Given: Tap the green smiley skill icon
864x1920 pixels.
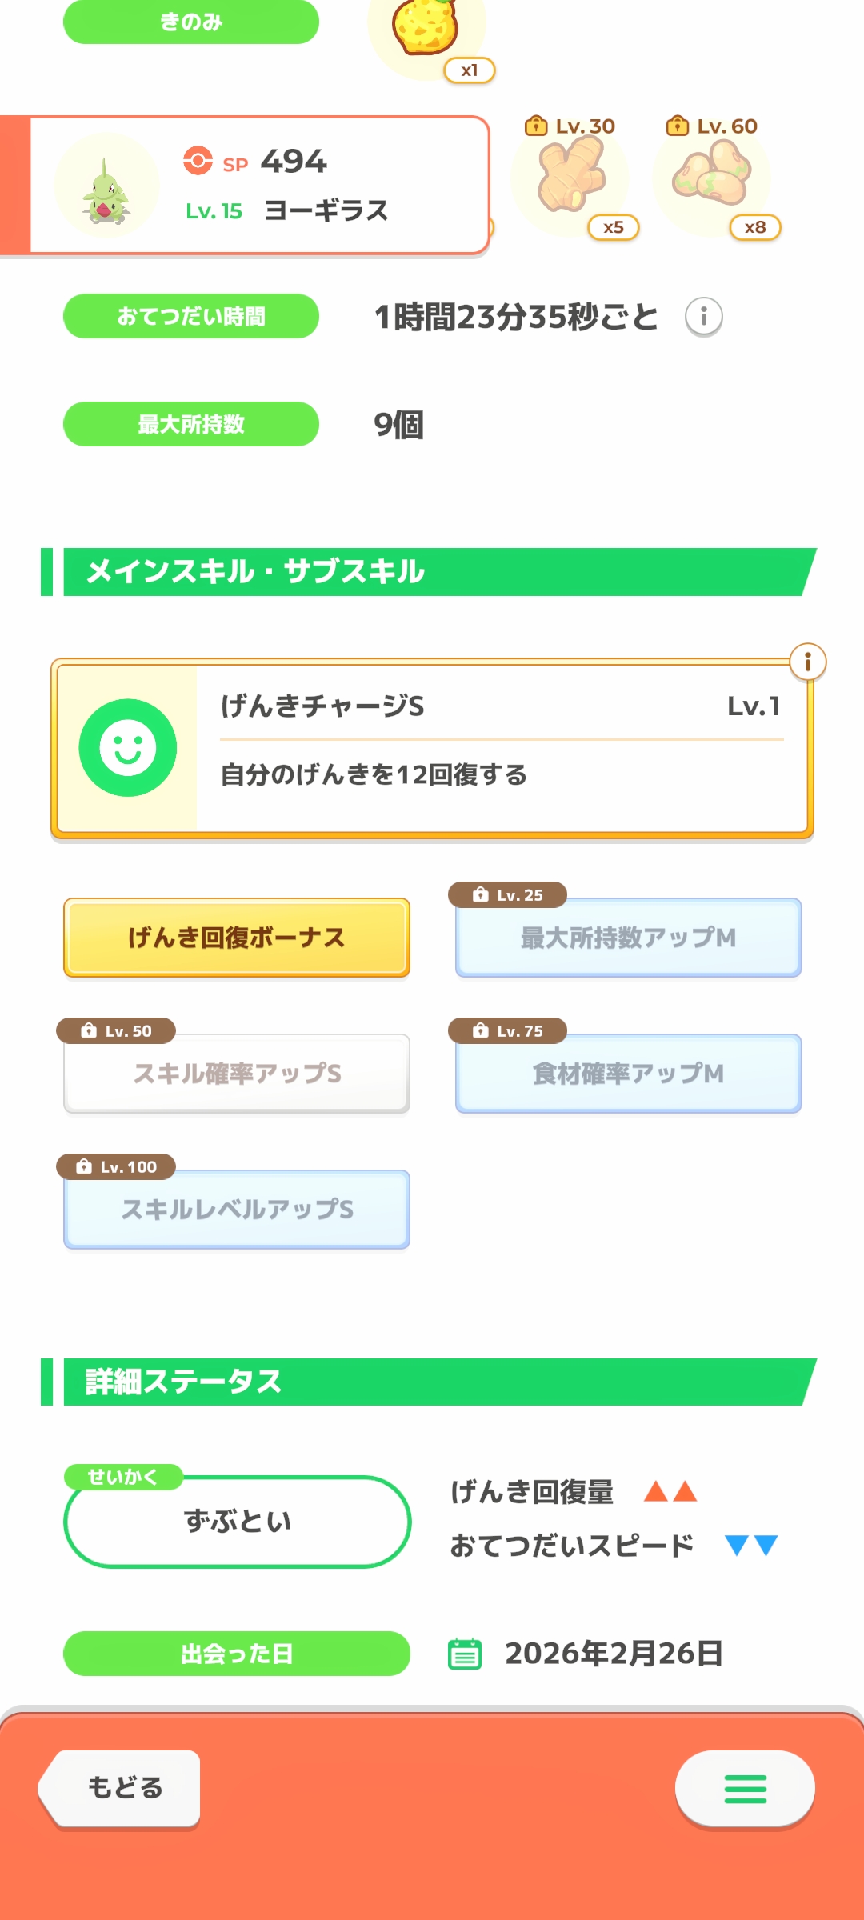Looking at the screenshot, I should tap(128, 748).
